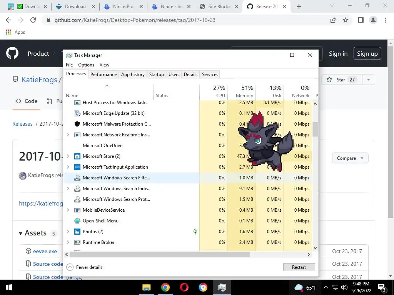
Task: Sort processes by Memory column
Action: [x=242, y=92]
